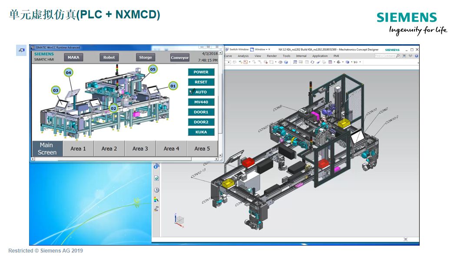Click the table layout icon in toolbar
This screenshot has width=457, height=256.
coord(330,62)
